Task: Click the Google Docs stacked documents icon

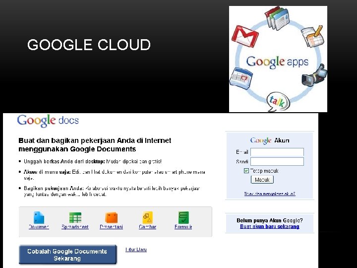Action: point(277,18)
